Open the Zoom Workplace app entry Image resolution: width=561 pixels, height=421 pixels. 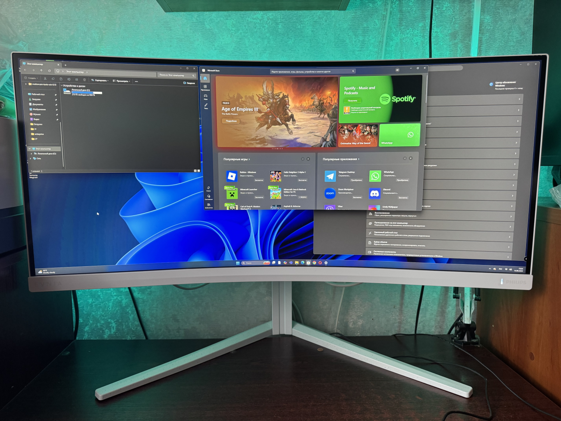[344, 193]
